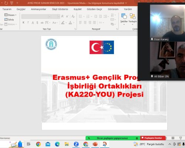Decrease list indent level
185x148 pixels.
tap(96, 16)
